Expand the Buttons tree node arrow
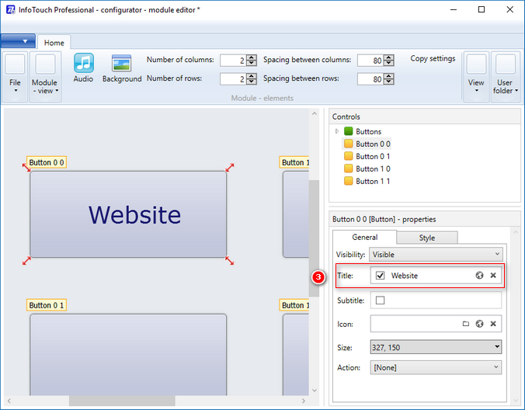 click(x=337, y=131)
